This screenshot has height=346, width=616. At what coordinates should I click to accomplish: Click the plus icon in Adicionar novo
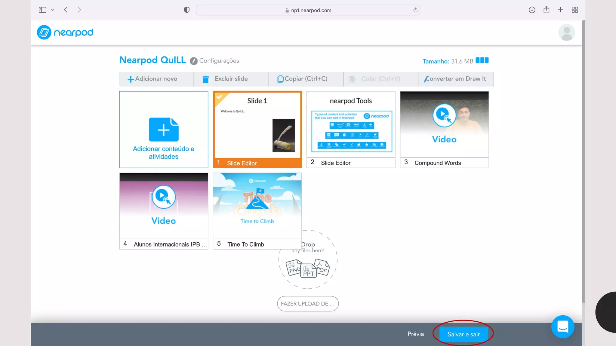tap(131, 79)
